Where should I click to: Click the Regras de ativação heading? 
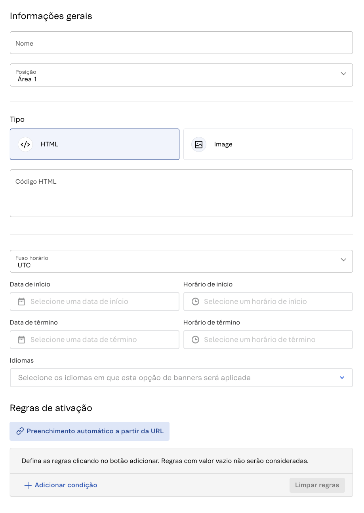[x=51, y=408]
